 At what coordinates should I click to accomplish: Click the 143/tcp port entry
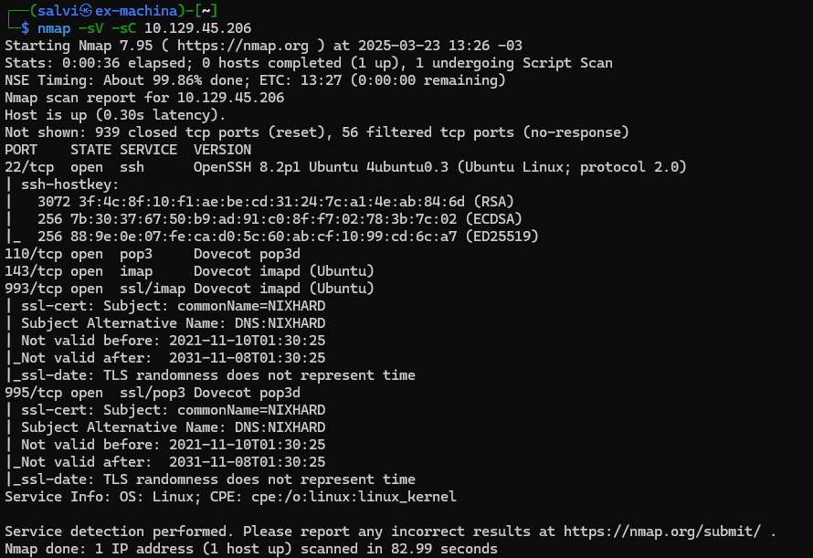[x=33, y=271]
